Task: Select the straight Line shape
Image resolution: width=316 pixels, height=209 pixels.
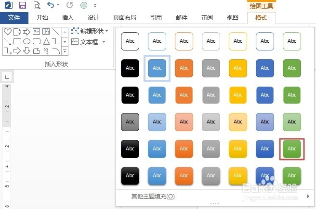Action: click(x=56, y=32)
